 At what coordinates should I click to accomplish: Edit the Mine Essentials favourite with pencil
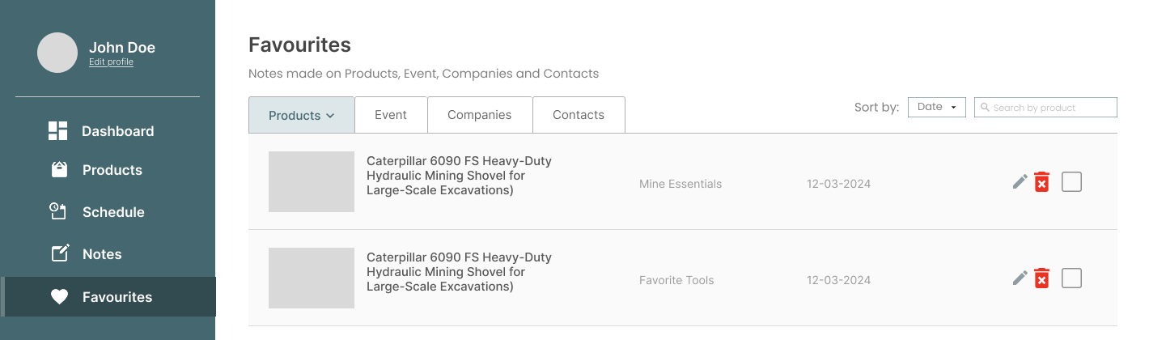click(x=1020, y=182)
